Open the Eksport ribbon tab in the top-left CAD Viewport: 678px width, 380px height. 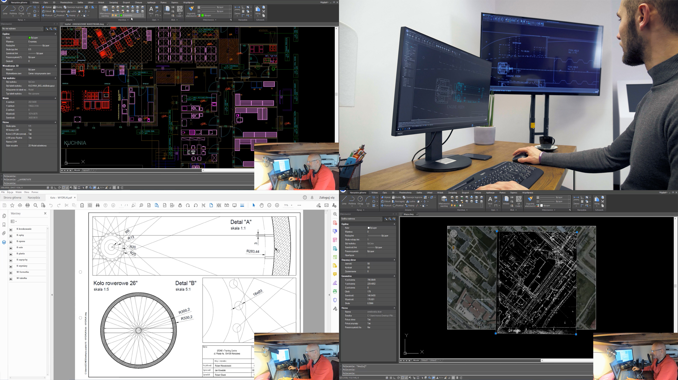(x=126, y=2)
